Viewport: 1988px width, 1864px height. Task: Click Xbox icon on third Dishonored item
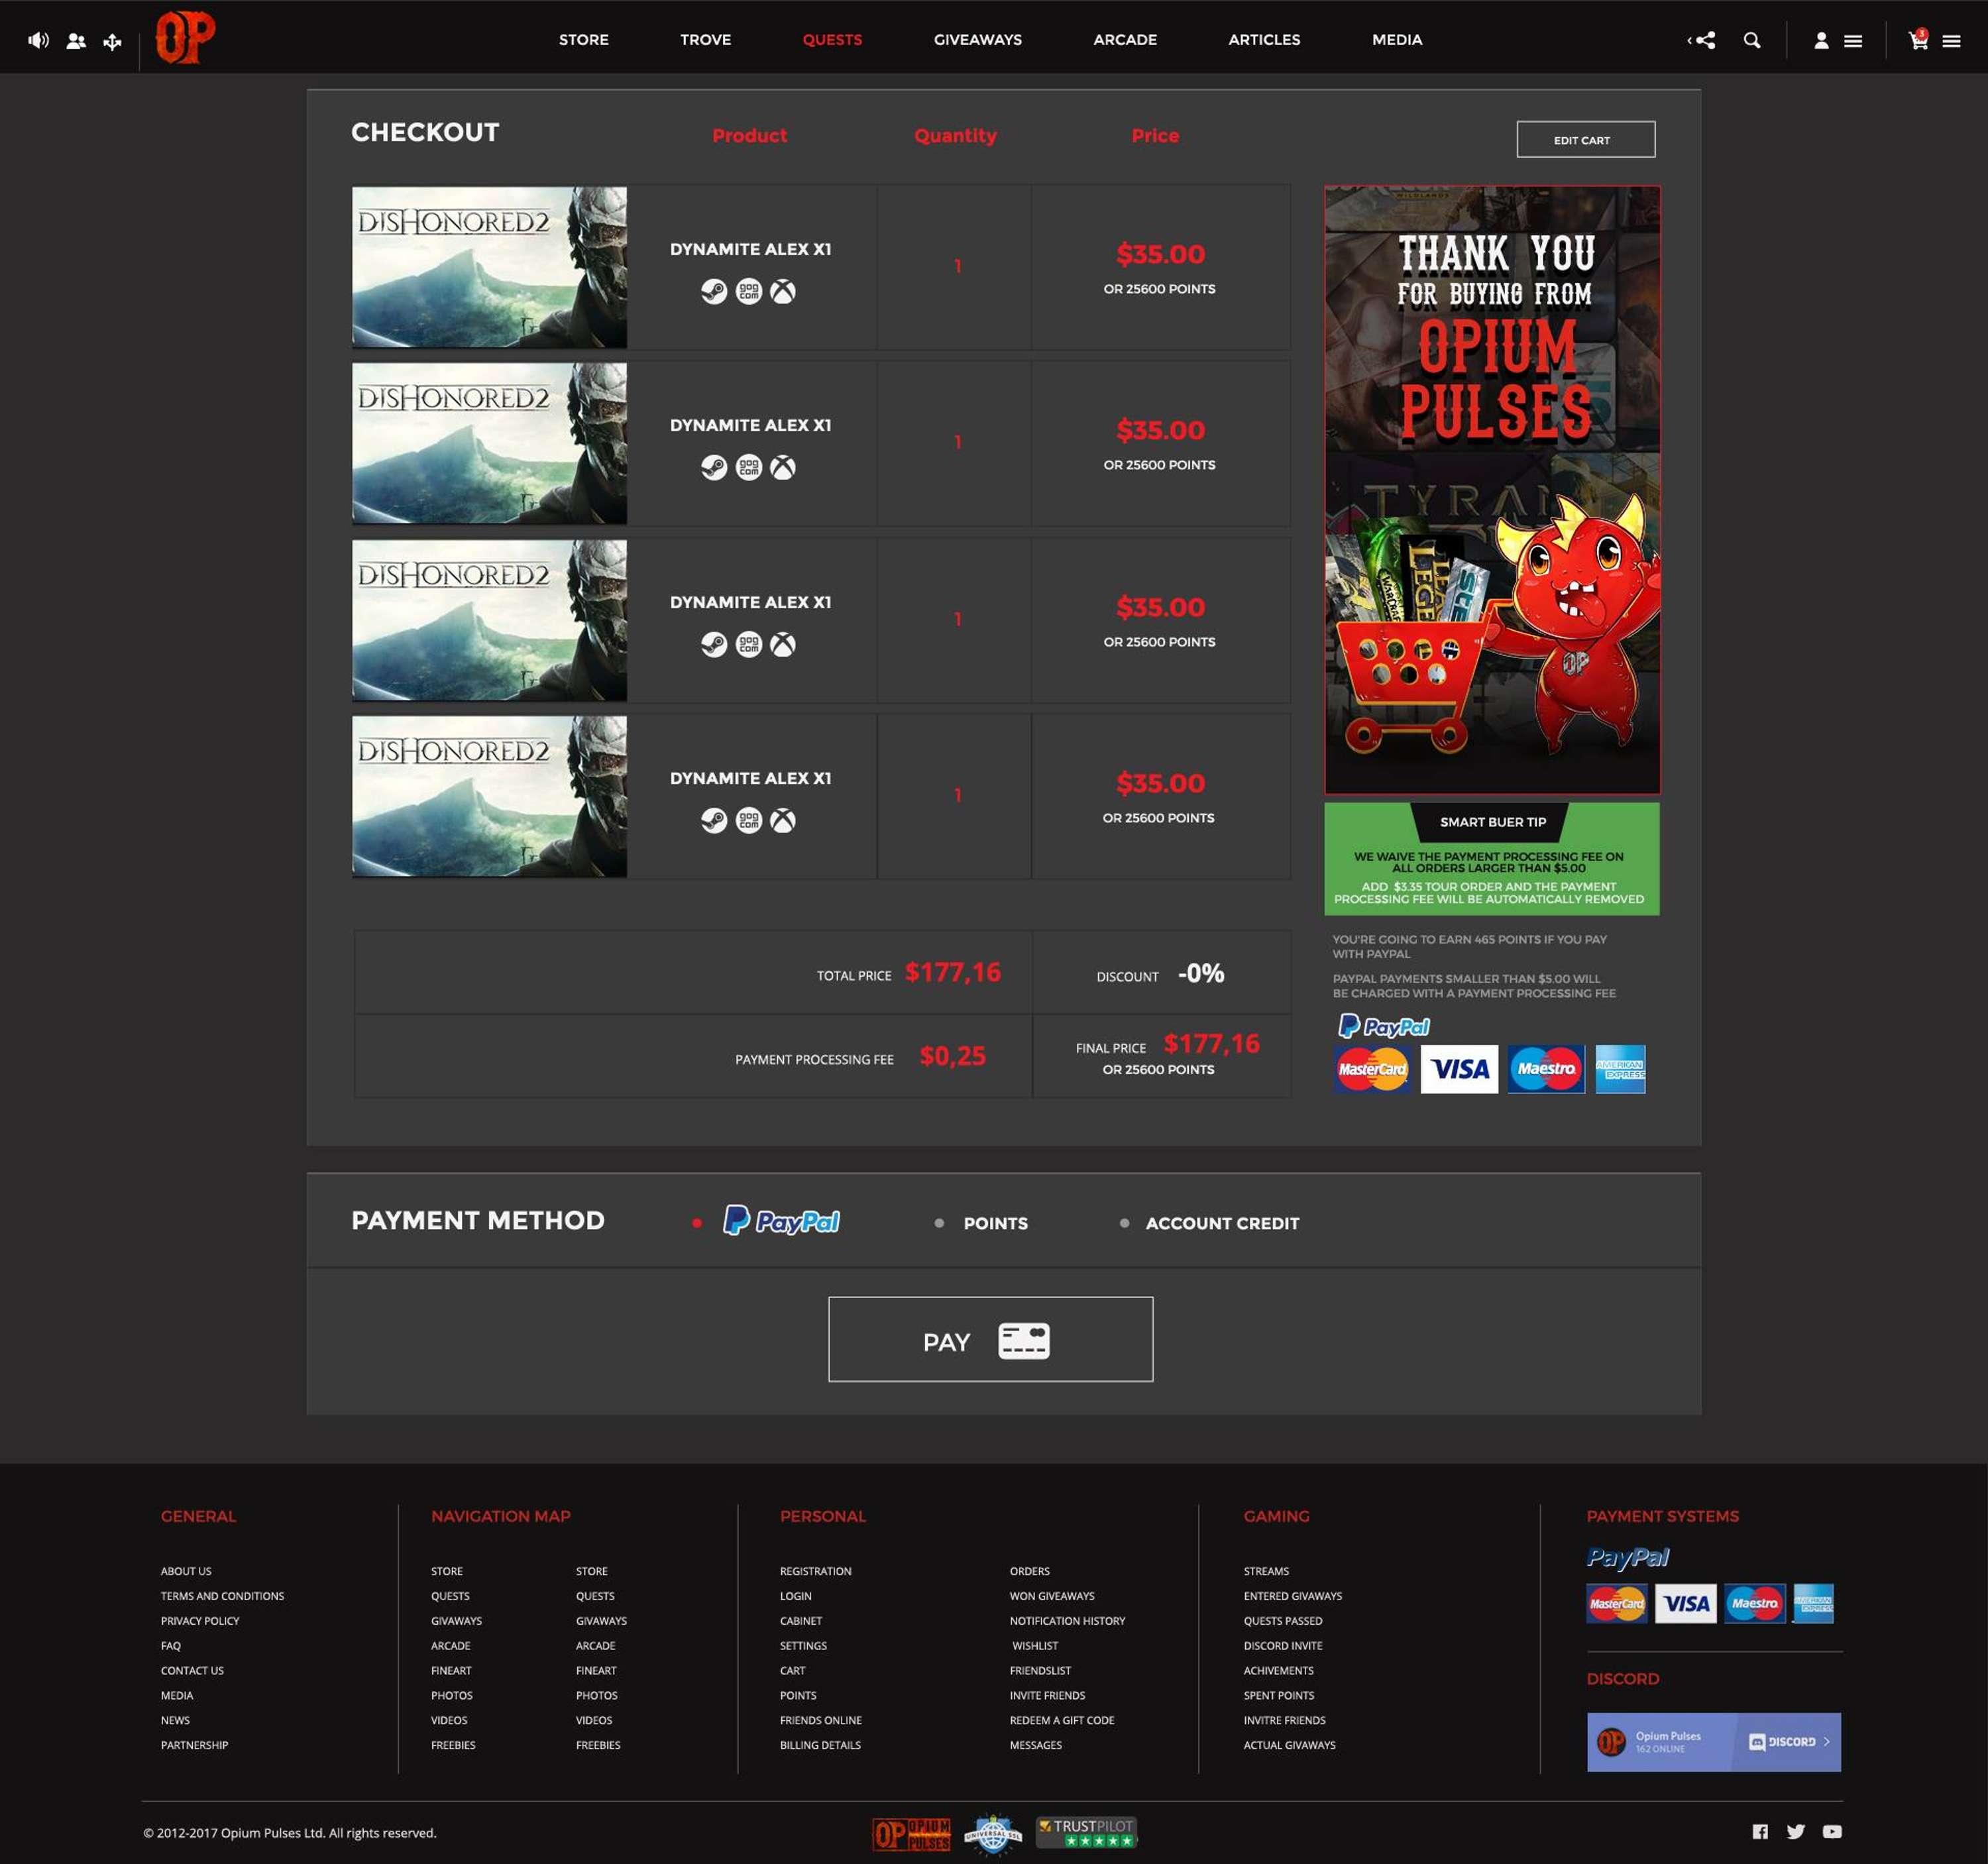(783, 644)
